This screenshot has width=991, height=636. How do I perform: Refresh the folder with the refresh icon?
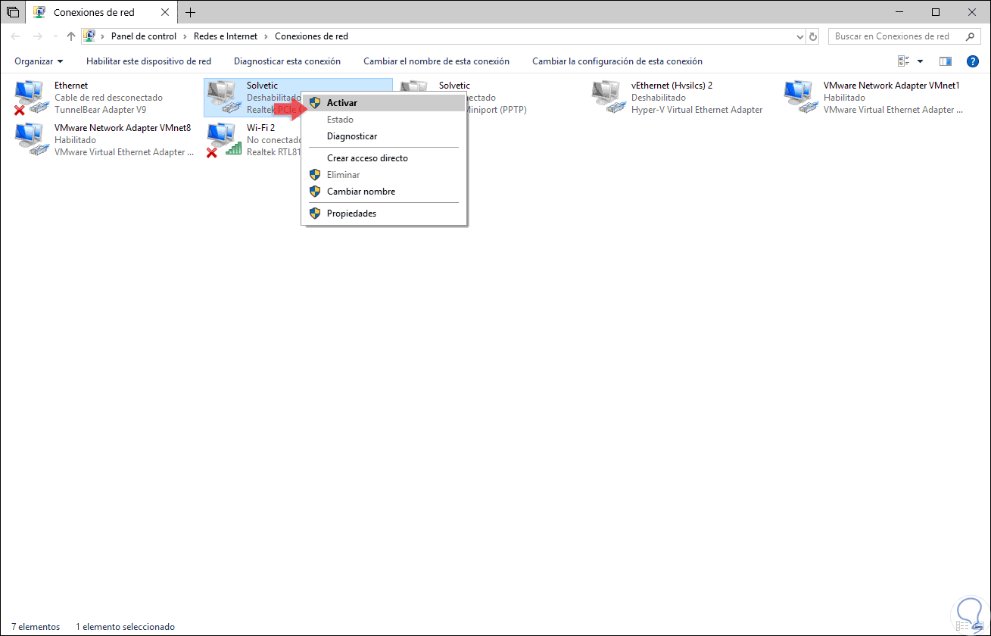812,36
